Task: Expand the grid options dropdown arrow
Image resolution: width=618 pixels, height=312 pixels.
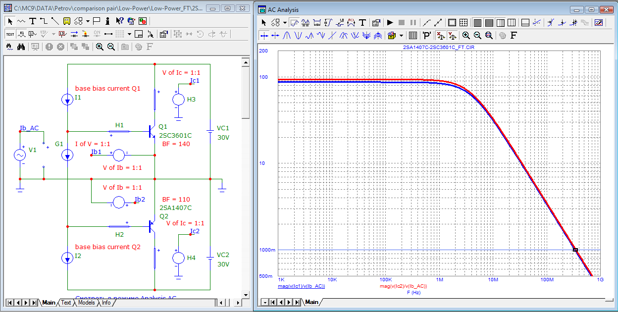Action: click(x=129, y=34)
